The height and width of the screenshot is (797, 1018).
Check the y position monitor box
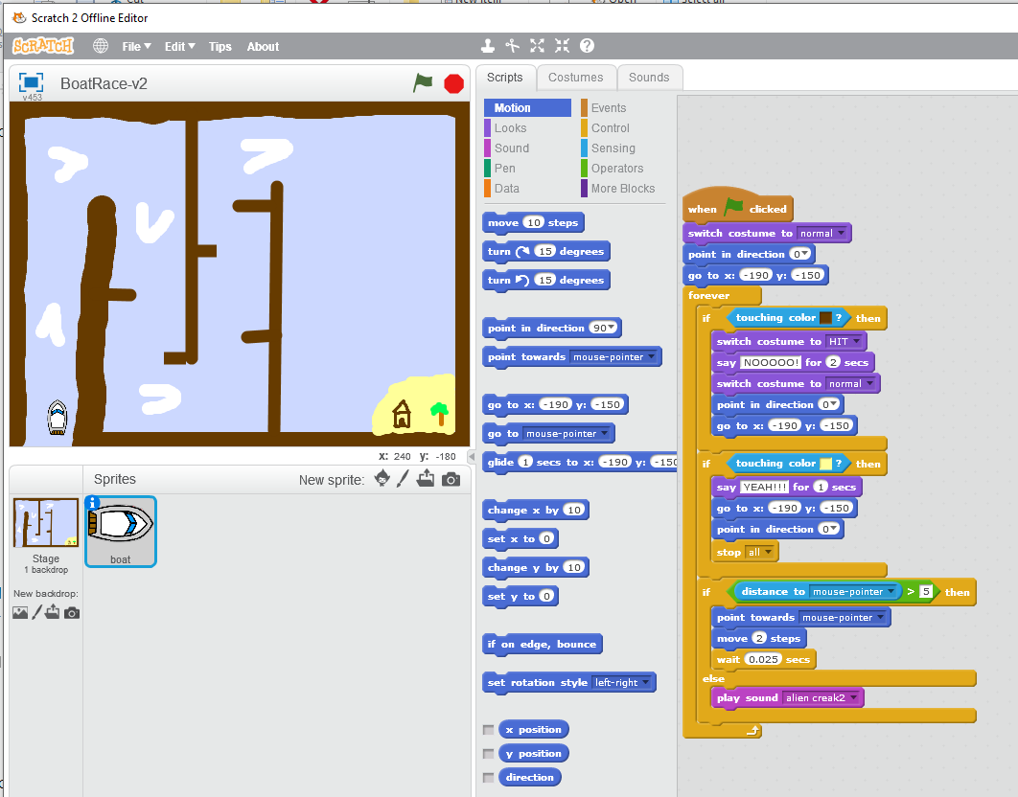click(489, 754)
